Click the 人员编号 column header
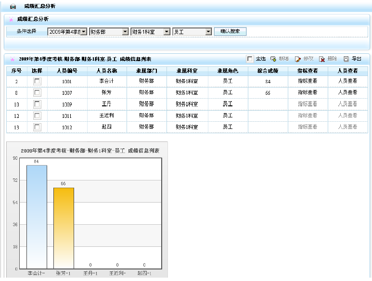The height and width of the screenshot is (281, 372). click(67, 71)
